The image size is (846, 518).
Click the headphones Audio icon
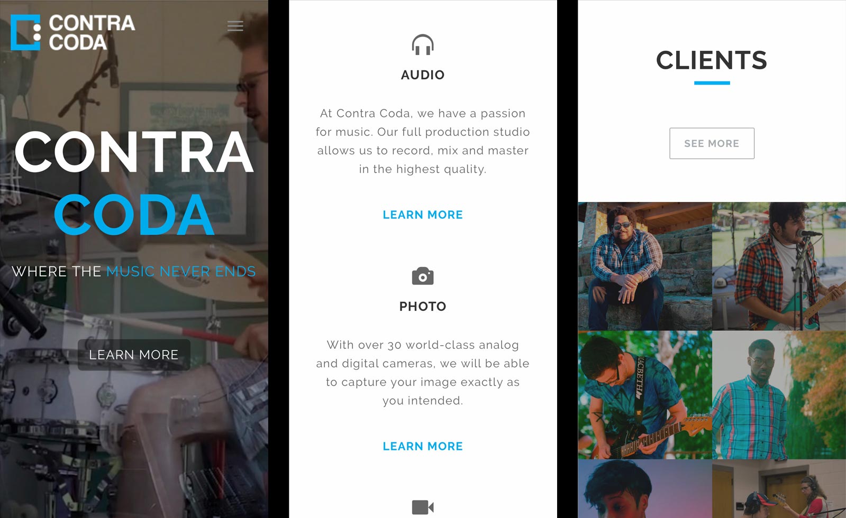pyautogui.click(x=423, y=45)
